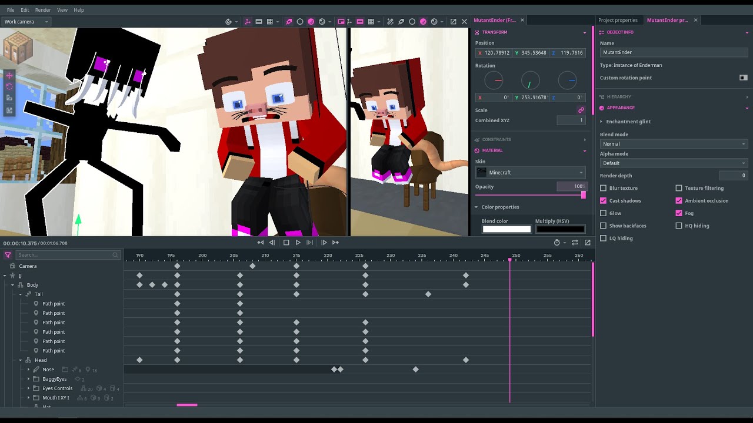Open the Work camera dropdown
This screenshot has height=423, width=753.
[x=26, y=22]
